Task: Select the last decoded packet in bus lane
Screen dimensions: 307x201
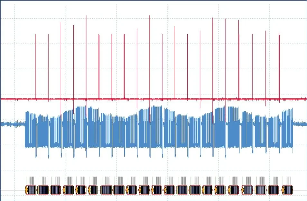Action: (287, 190)
